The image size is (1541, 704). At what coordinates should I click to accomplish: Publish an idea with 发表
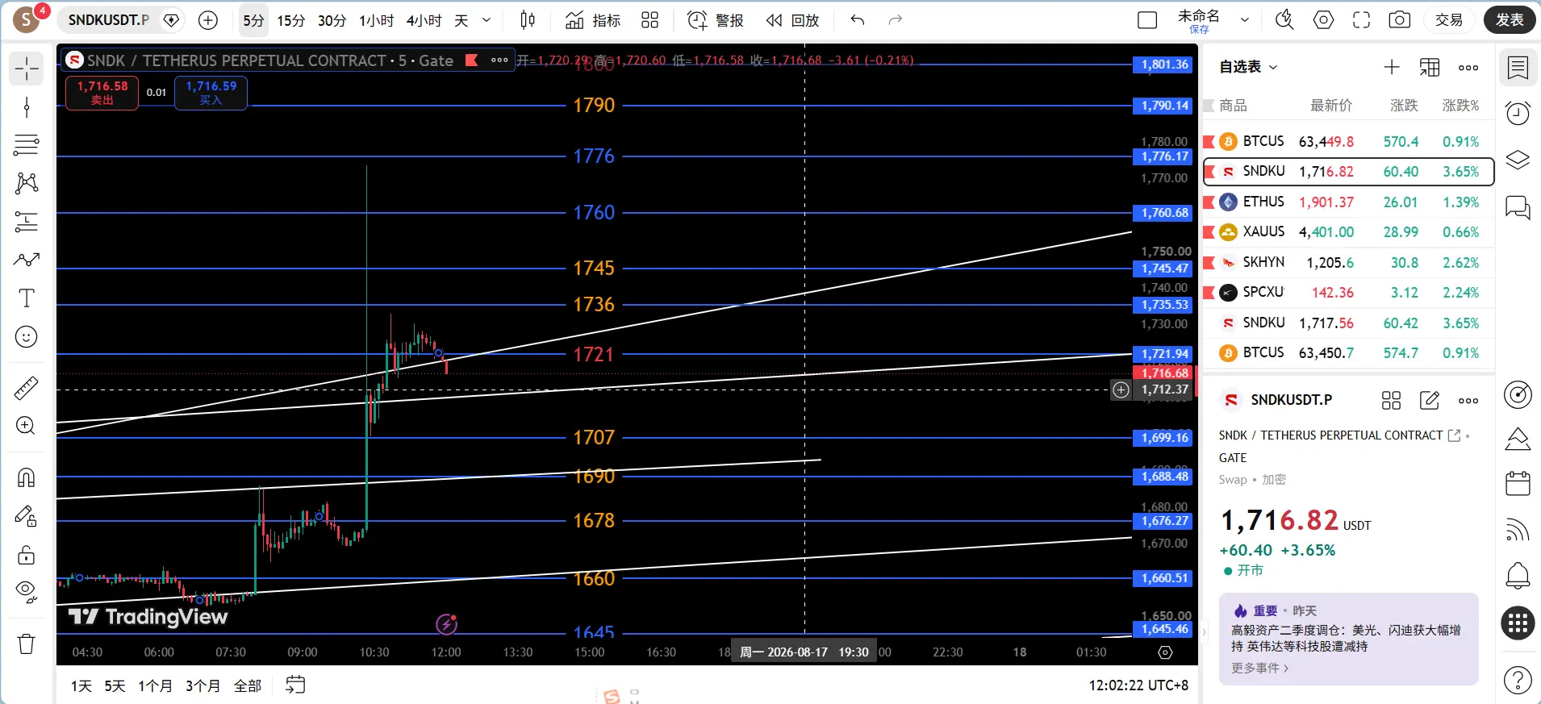point(1510,20)
